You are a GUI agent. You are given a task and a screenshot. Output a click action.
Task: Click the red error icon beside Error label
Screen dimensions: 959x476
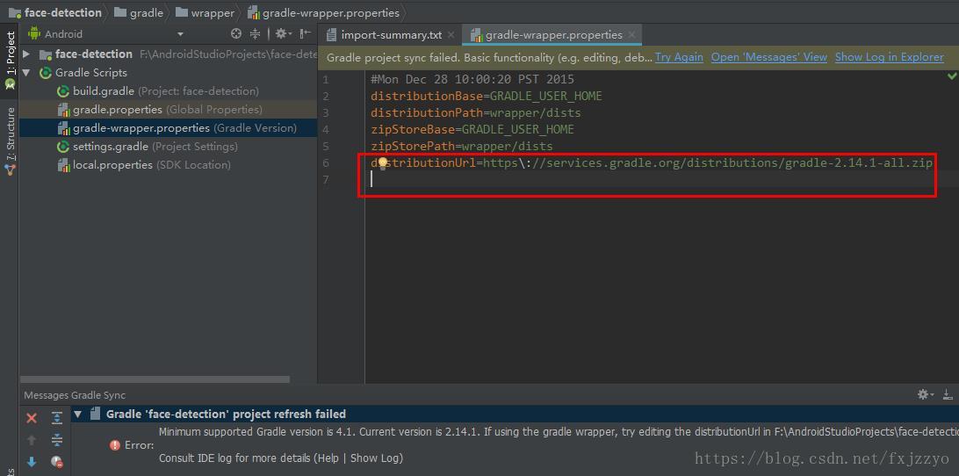tap(115, 445)
